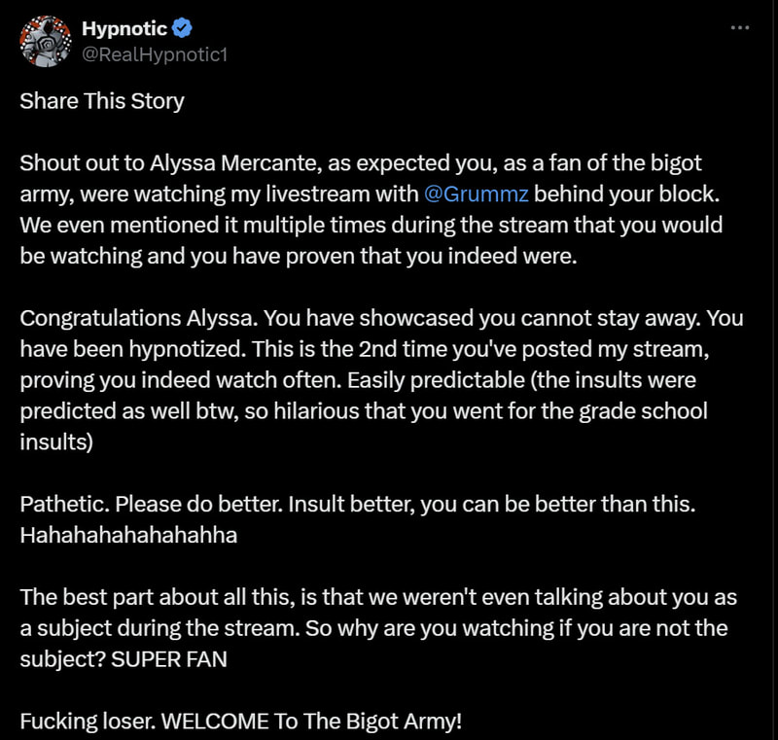The width and height of the screenshot is (778, 740).
Task: Click the Congratulations Alyssa sentence
Action: click(x=139, y=318)
